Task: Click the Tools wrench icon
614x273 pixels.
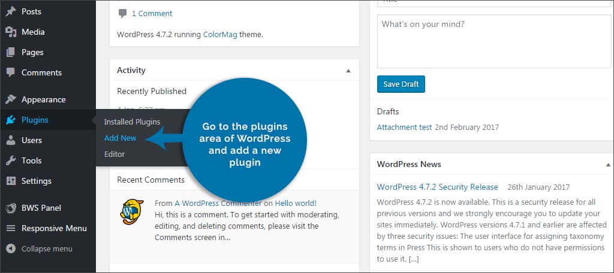Action: pos(11,160)
